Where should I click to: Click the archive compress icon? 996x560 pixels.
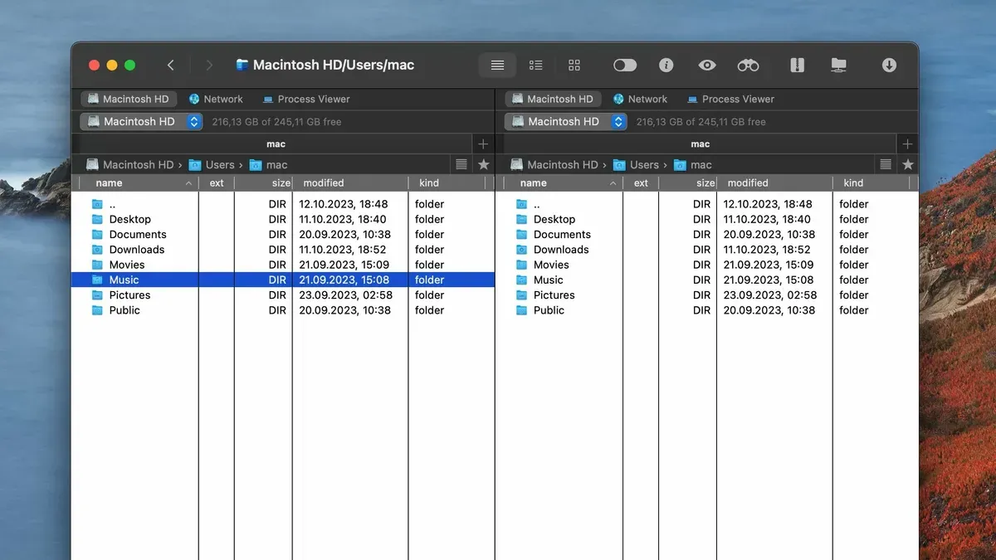pyautogui.click(x=797, y=65)
